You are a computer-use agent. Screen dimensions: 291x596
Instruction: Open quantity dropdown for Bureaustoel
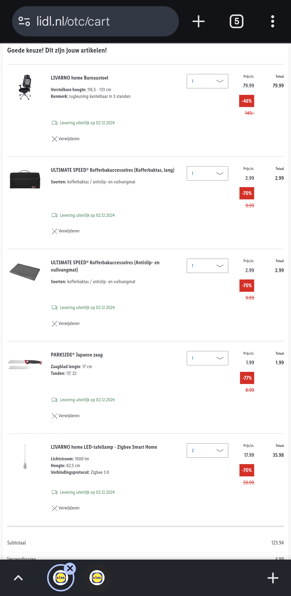point(207,81)
